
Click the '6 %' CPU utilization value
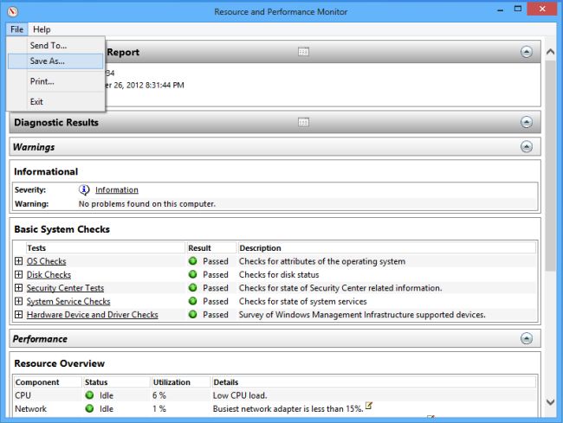[159, 396]
